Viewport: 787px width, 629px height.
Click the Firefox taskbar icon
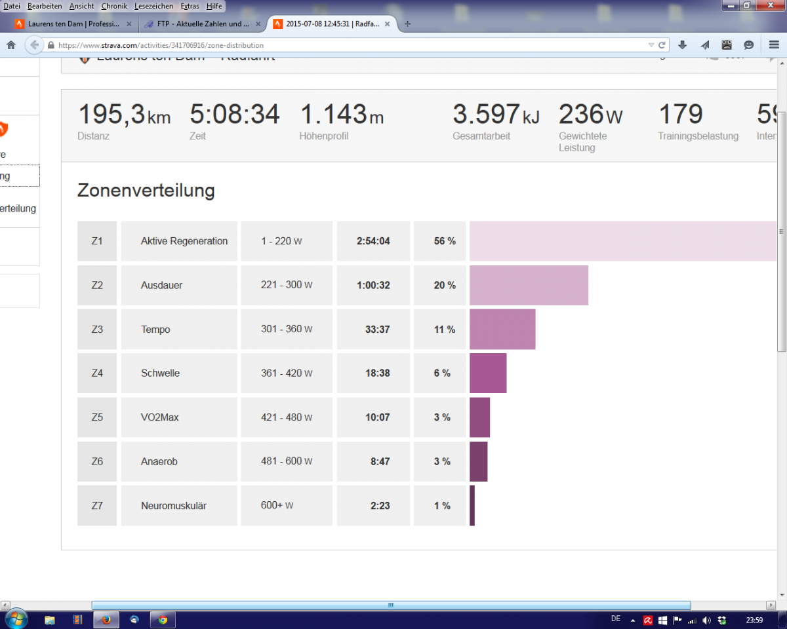tap(106, 619)
